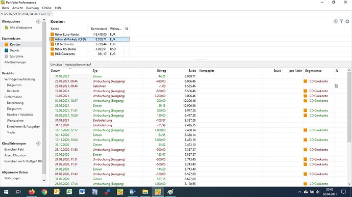
Task: Open File Explorer from the taskbar
Action: (145, 192)
